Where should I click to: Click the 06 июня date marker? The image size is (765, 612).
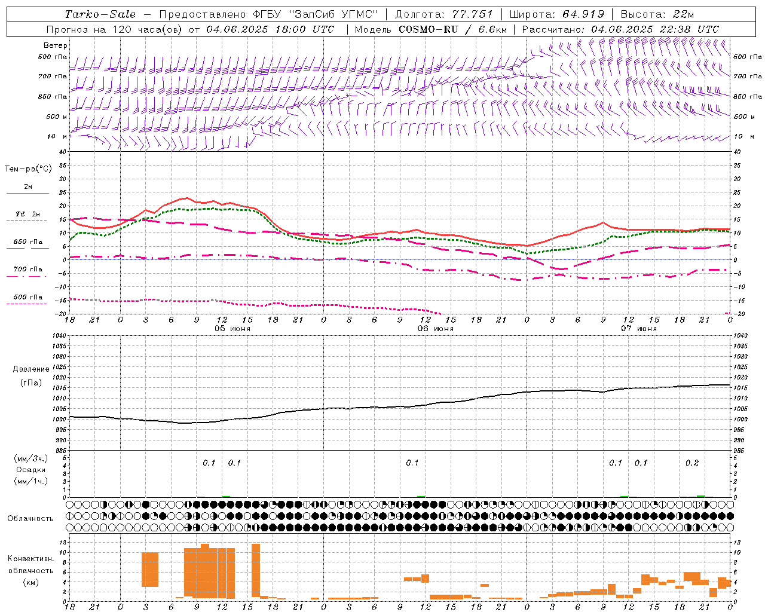click(435, 329)
